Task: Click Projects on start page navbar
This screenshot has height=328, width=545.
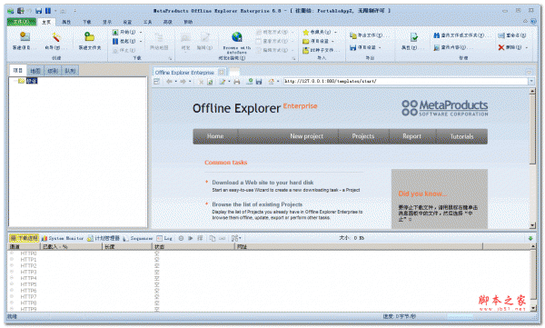Action: (363, 136)
